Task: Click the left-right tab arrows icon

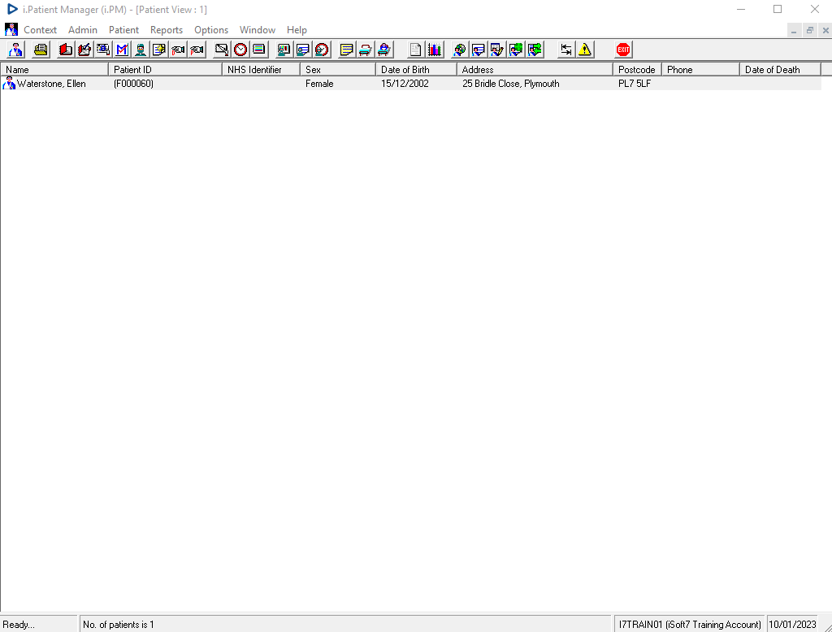Action: (566, 50)
